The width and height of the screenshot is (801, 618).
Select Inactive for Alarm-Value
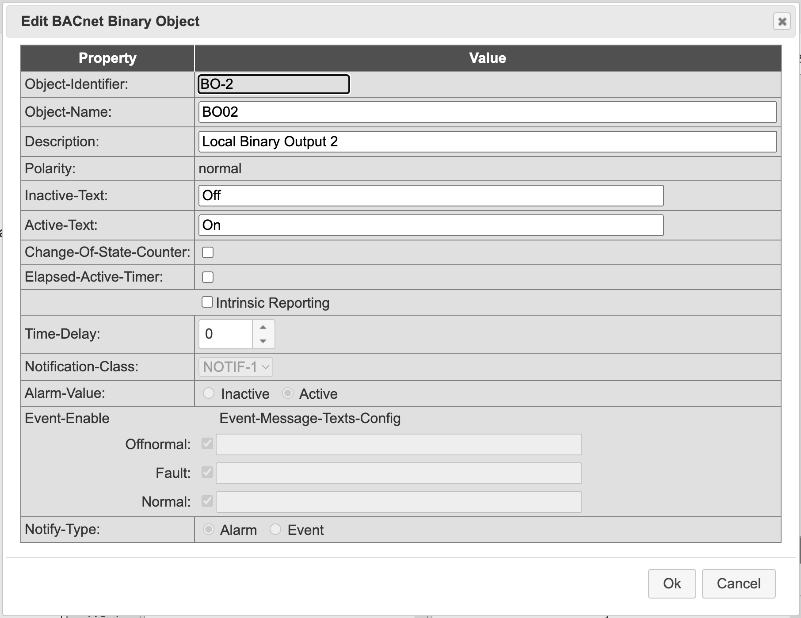[209, 393]
